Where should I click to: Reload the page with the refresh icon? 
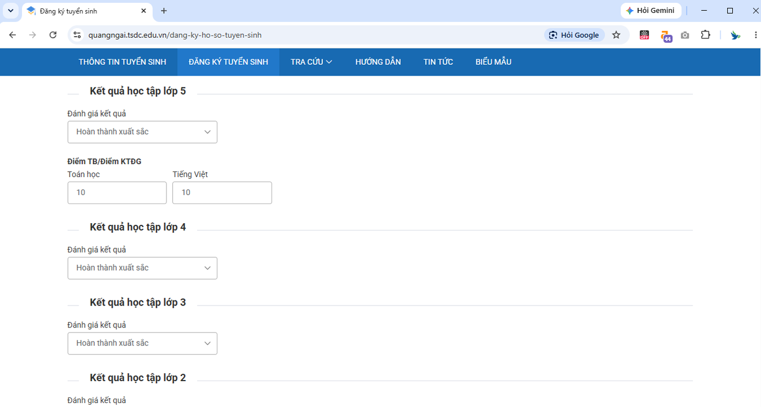pyautogui.click(x=53, y=35)
